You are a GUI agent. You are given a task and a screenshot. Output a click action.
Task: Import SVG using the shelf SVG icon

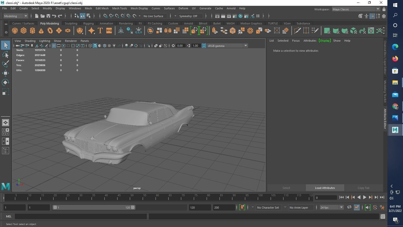pos(109,31)
